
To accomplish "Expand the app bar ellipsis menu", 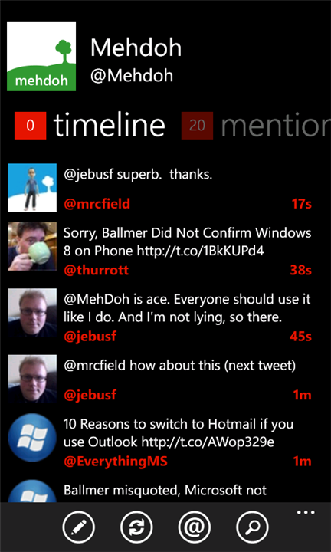I will tap(306, 513).
